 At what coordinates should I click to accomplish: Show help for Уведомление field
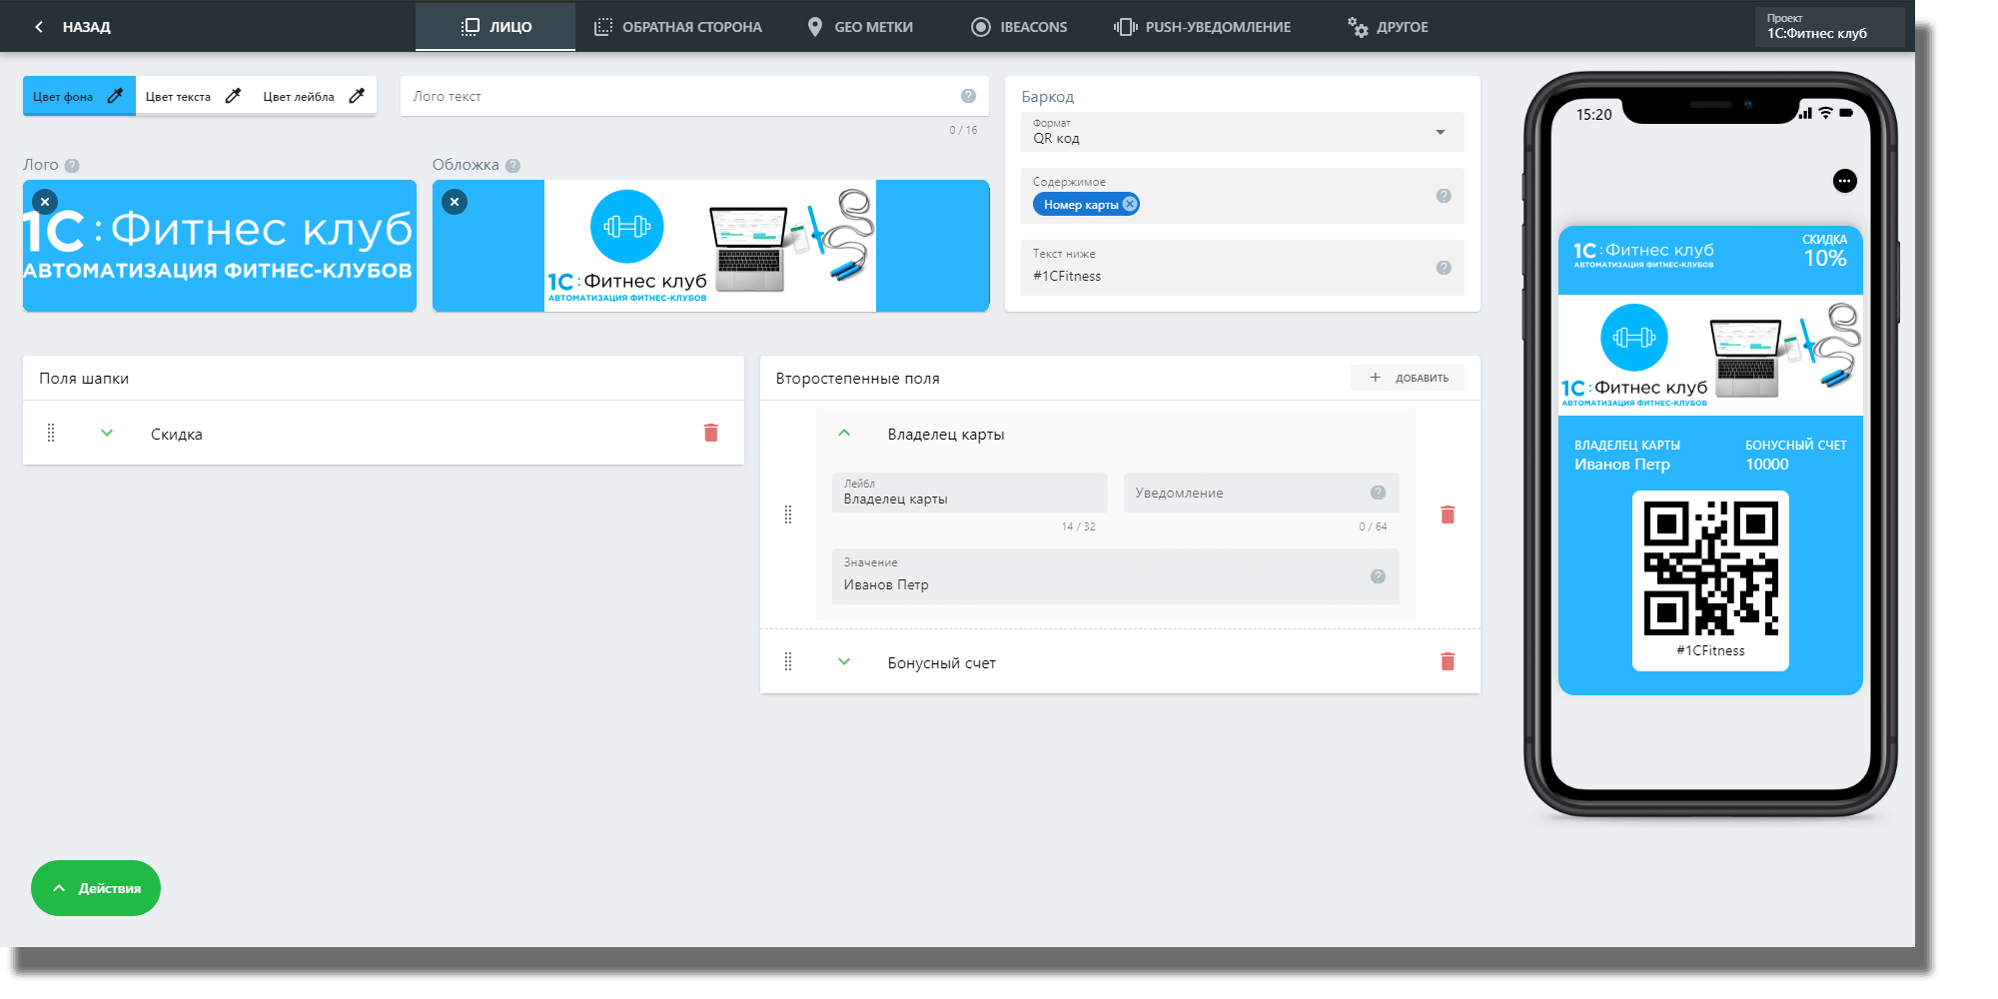tap(1378, 493)
